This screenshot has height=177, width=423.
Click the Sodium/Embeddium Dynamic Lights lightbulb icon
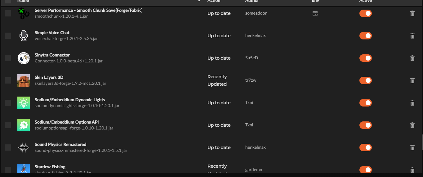click(x=24, y=103)
